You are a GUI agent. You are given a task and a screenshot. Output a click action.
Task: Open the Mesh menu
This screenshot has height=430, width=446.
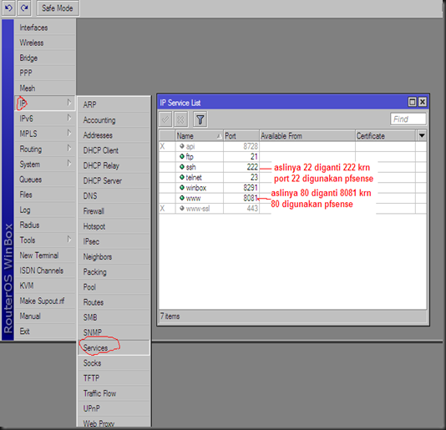tap(45, 89)
